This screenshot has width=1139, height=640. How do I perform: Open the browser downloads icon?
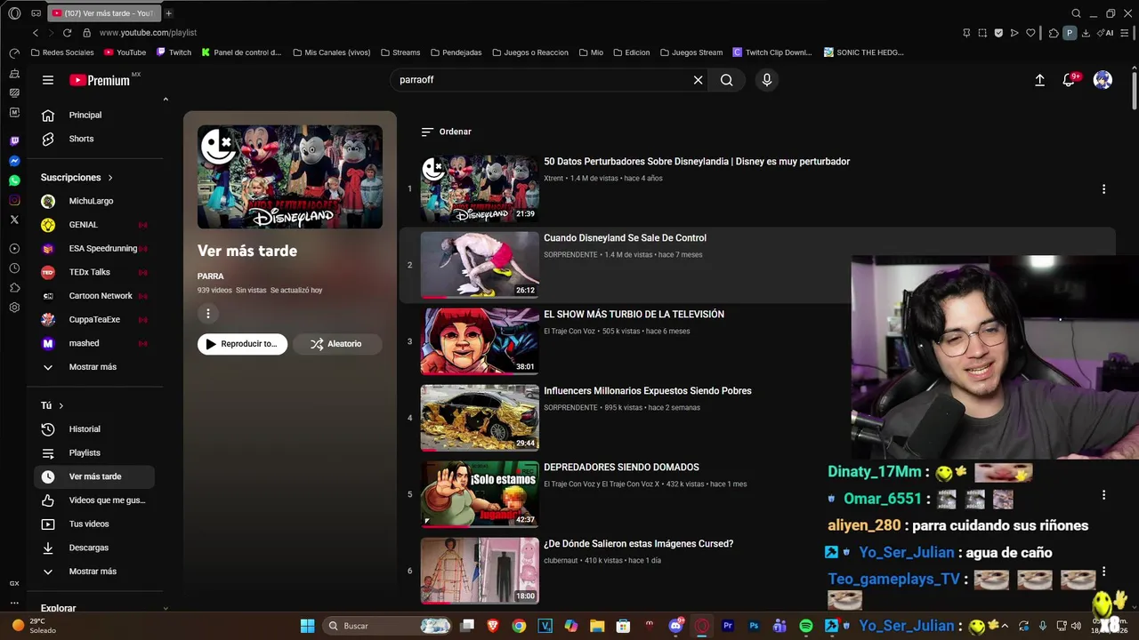pyautogui.click(x=1086, y=33)
